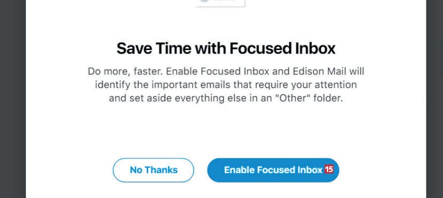Click the line identify the important emails

coord(226,85)
